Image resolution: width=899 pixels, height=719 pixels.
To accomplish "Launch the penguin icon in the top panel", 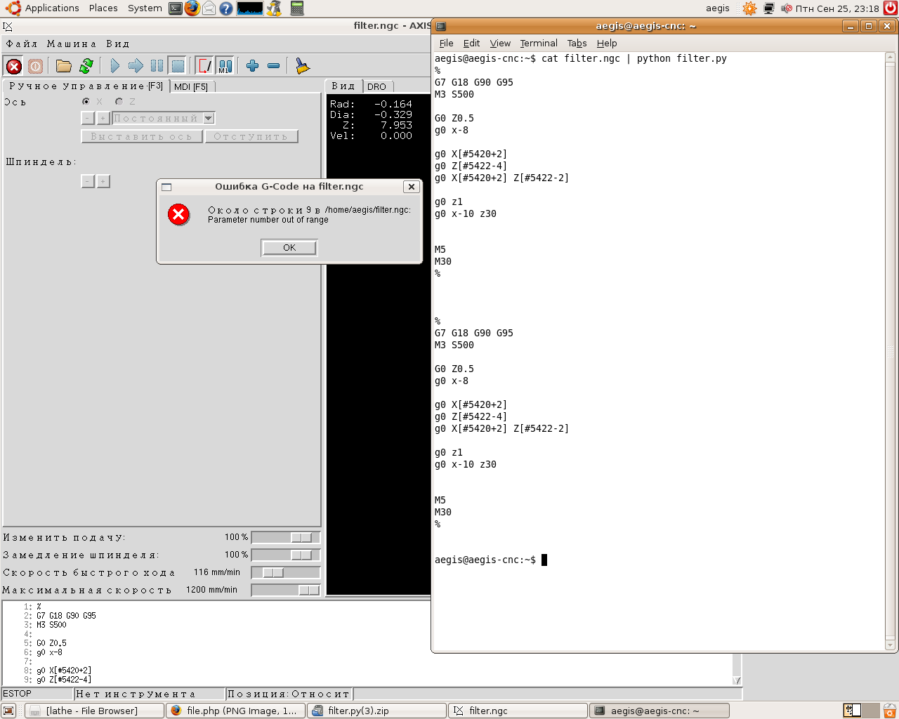I will click(274, 8).
